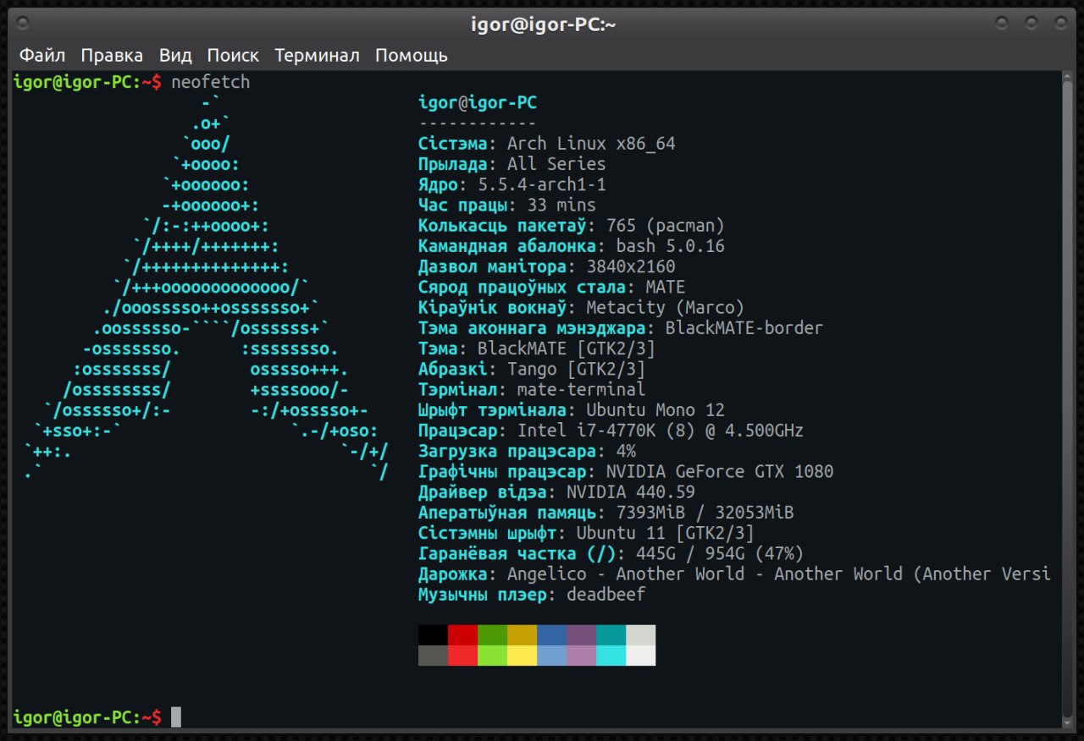1084x741 pixels.
Task: Click the Сістэма: Arch Linux x86_64 line
Action: (x=547, y=144)
